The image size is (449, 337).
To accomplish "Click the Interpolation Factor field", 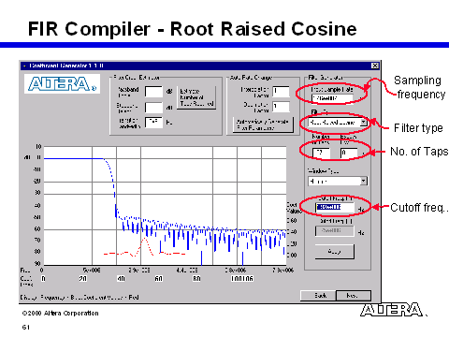I will coord(281,92).
